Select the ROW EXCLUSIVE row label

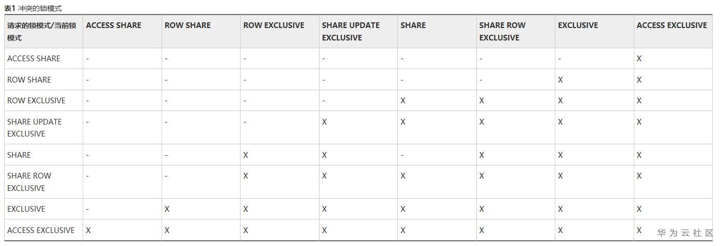click(x=36, y=101)
